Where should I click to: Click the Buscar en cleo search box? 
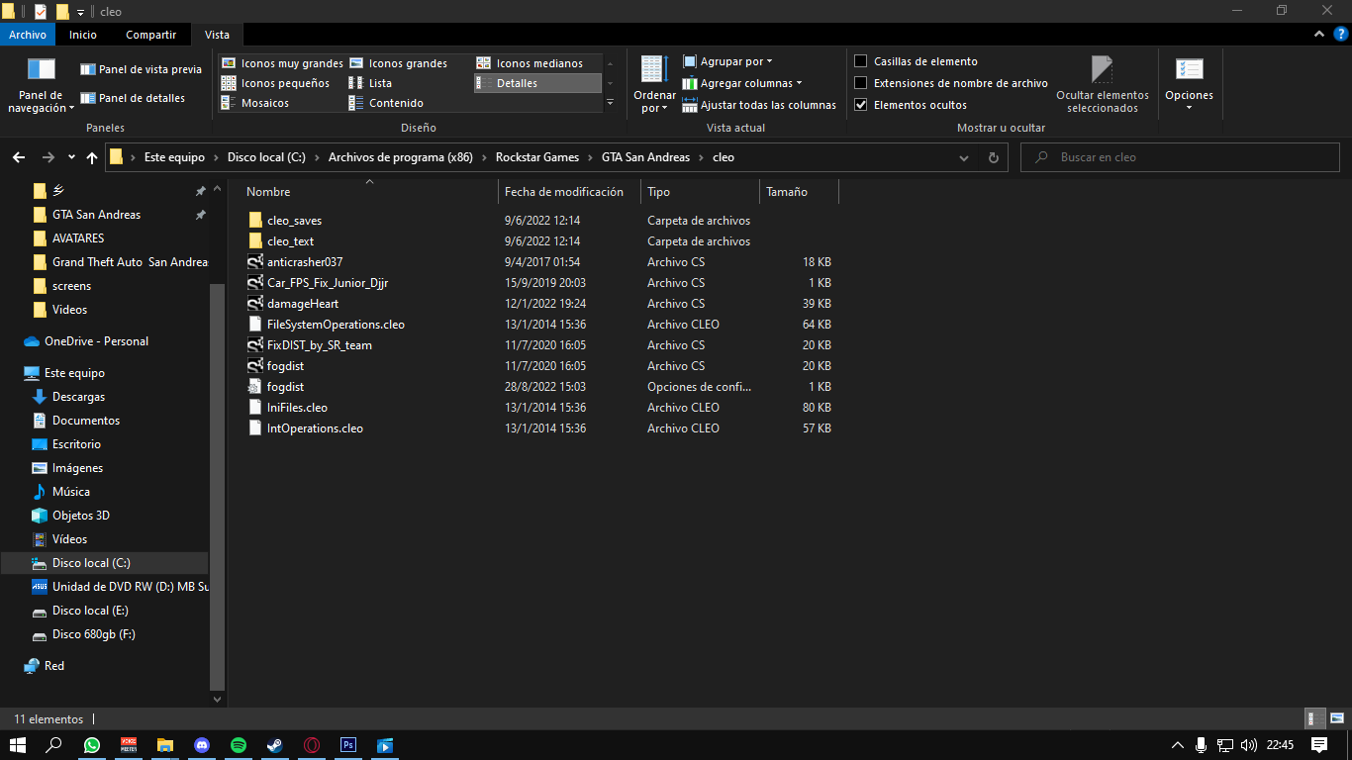click(x=1180, y=157)
